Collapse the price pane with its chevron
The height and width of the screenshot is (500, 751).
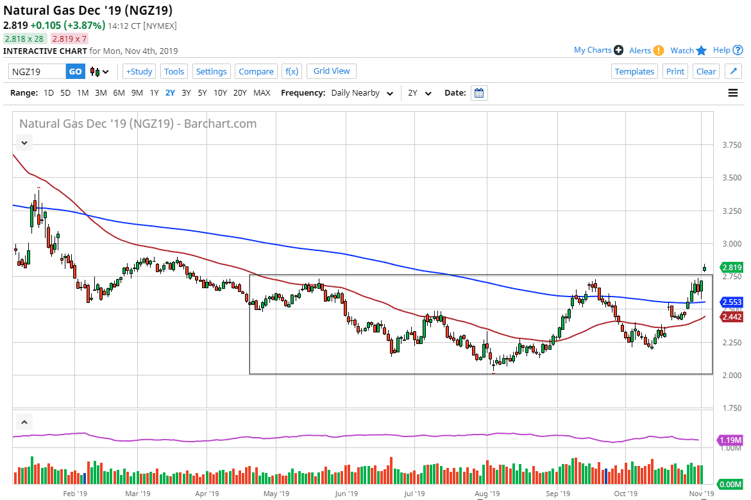tap(24, 142)
